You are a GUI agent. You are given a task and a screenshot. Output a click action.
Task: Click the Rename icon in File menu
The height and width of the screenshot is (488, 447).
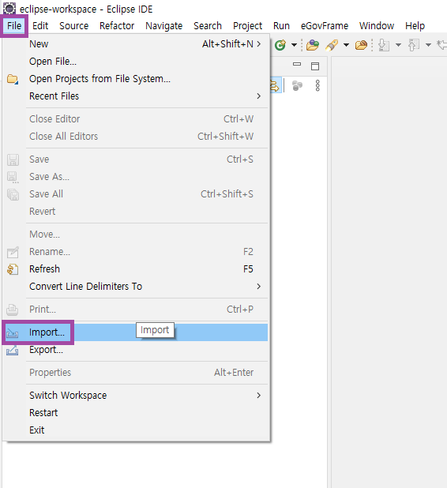13,252
